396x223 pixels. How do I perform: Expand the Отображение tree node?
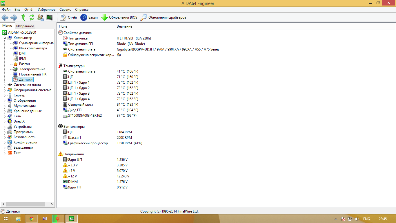coord(5,100)
